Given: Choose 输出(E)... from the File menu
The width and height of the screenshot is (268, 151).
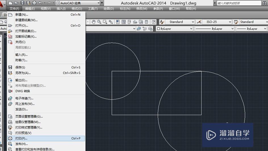Looking at the screenshot, I should coord(46,80).
